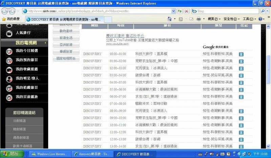Open 日劇精選 in program links

(x=20, y=121)
